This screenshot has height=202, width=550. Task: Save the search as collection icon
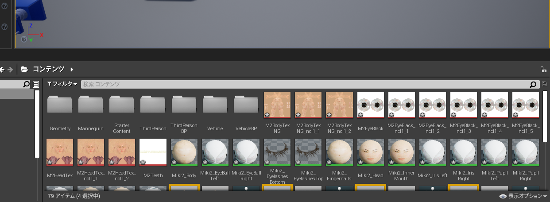[x=544, y=84]
